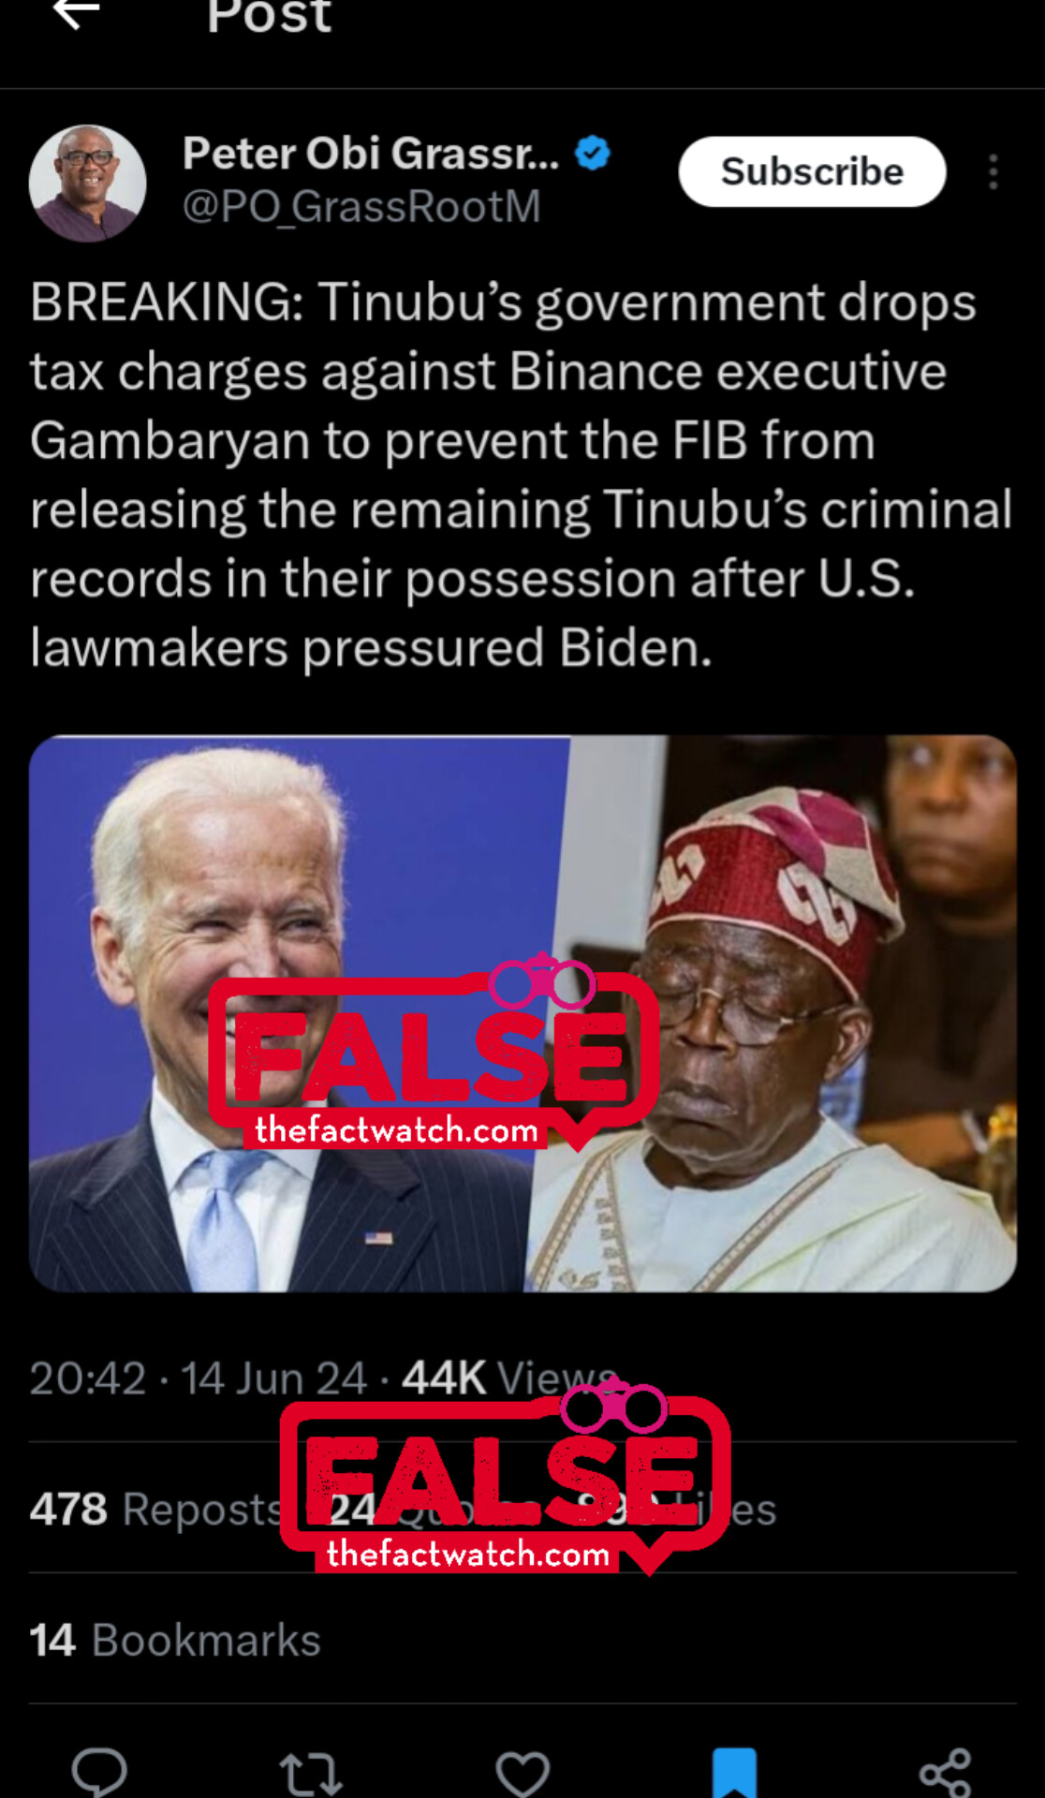Image resolution: width=1045 pixels, height=1798 pixels.
Task: Toggle the blue bookmark icon
Action: [x=734, y=1772]
